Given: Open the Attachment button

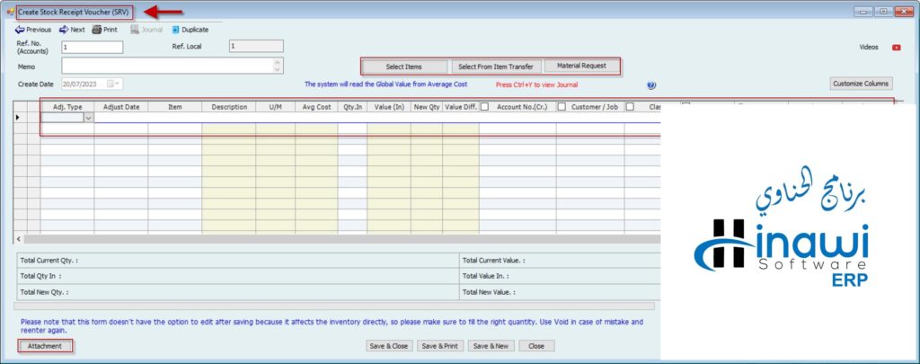Looking at the screenshot, I should tap(45, 346).
